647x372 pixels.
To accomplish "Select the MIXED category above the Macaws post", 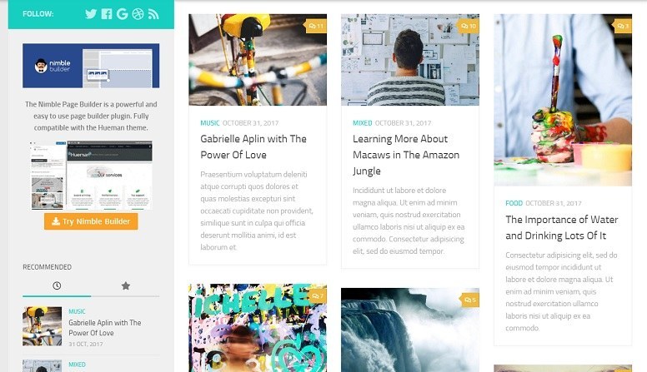I will click(x=363, y=123).
